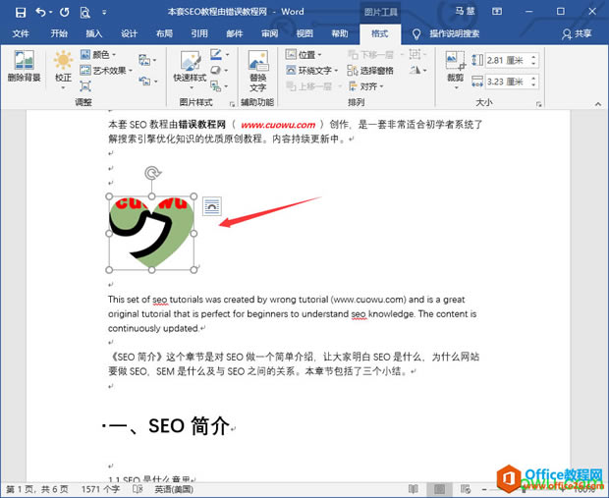Screen dimensions: 609x498
Task: Select the 格式 picture tools tab
Action: tap(379, 33)
